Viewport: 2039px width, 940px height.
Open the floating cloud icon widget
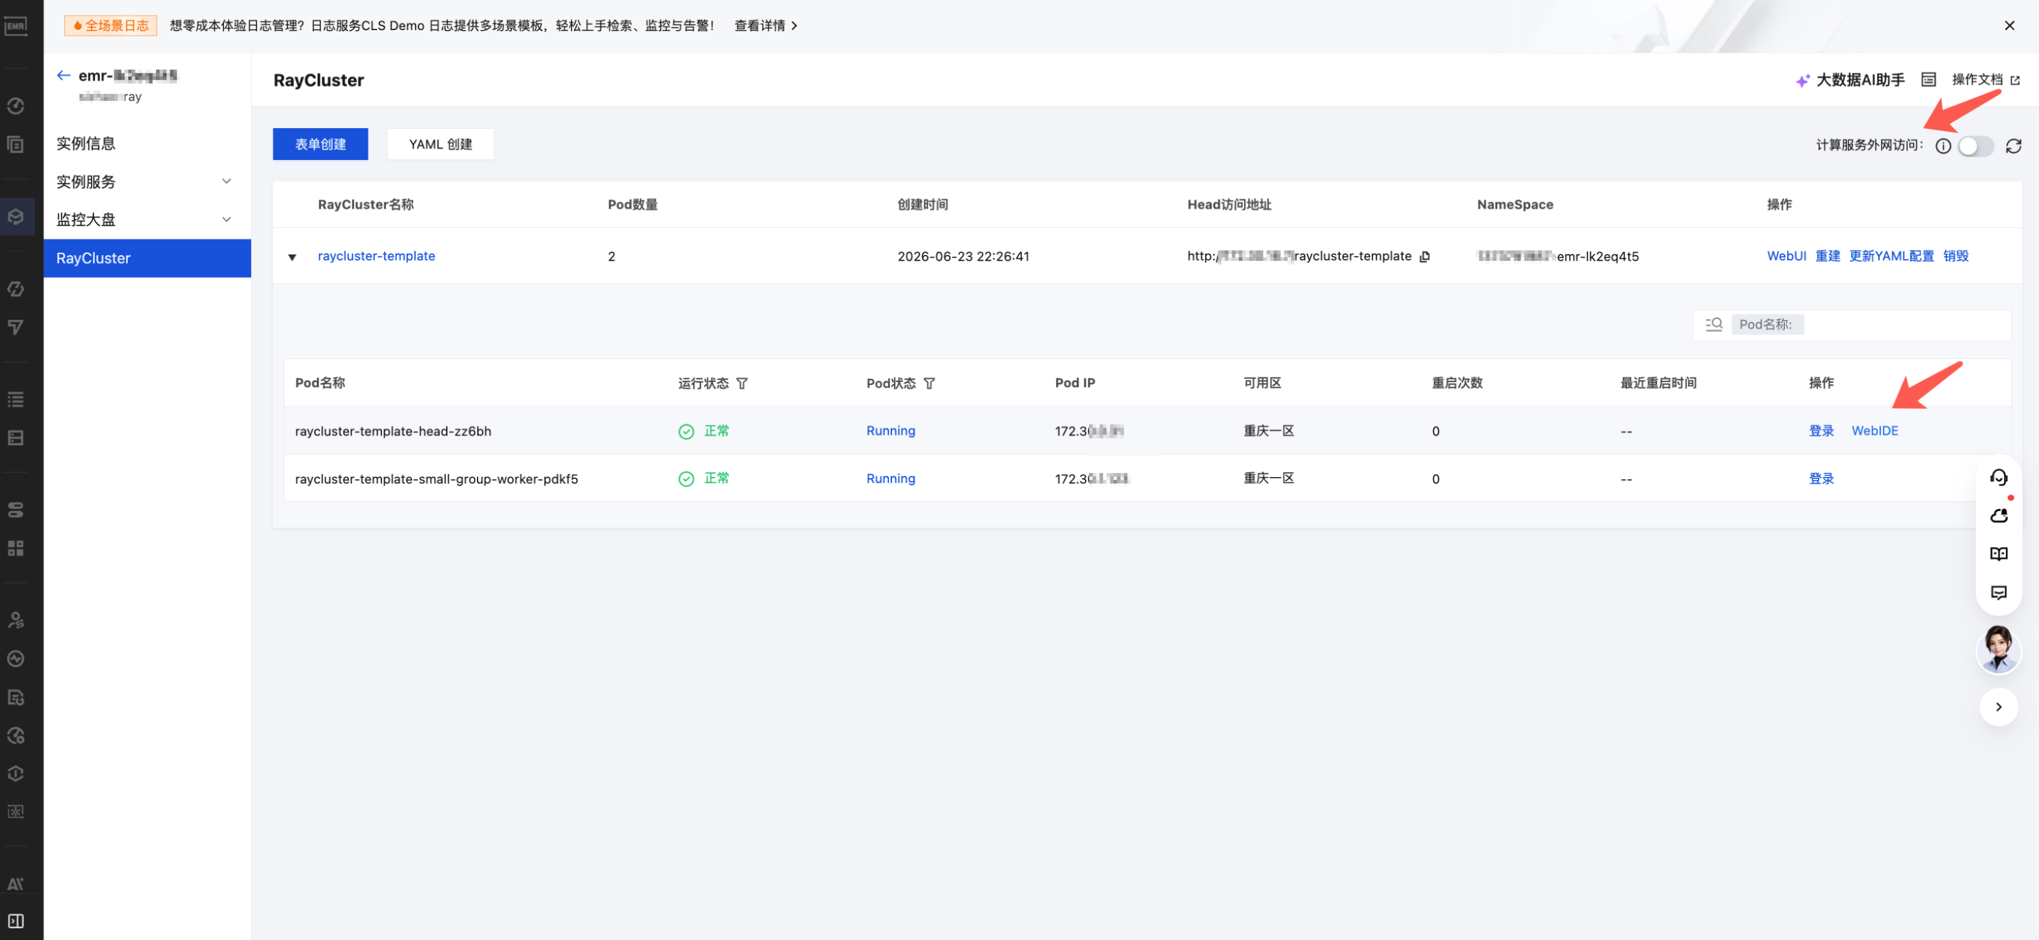[x=1999, y=515]
